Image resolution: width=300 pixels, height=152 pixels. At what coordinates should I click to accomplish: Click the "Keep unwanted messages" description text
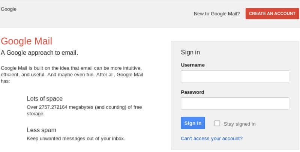(76, 138)
